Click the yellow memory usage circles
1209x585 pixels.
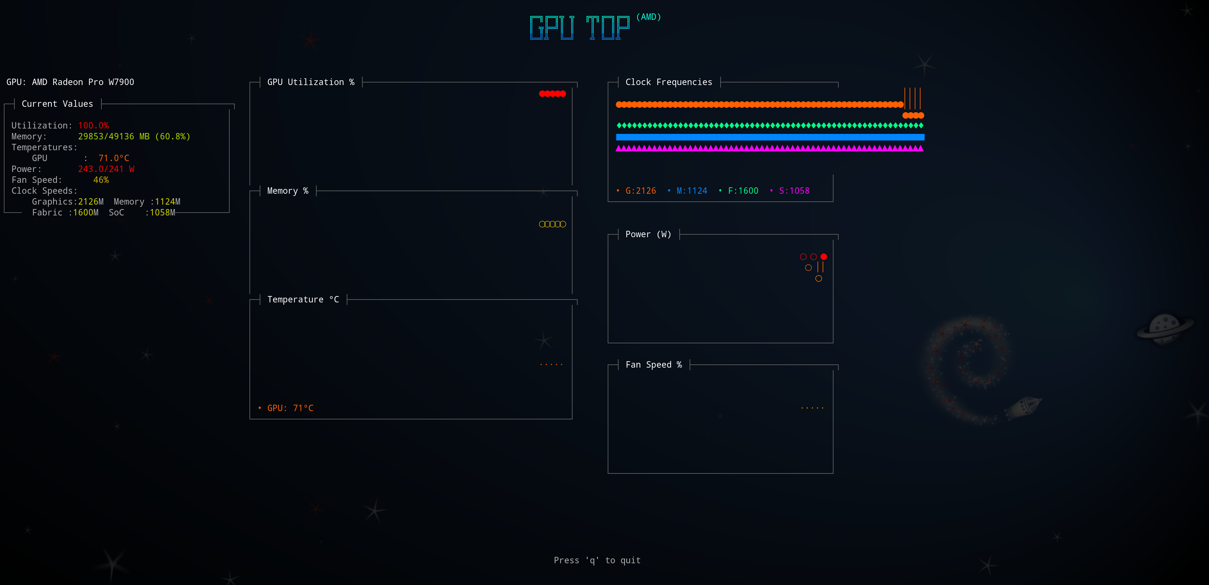[552, 224]
